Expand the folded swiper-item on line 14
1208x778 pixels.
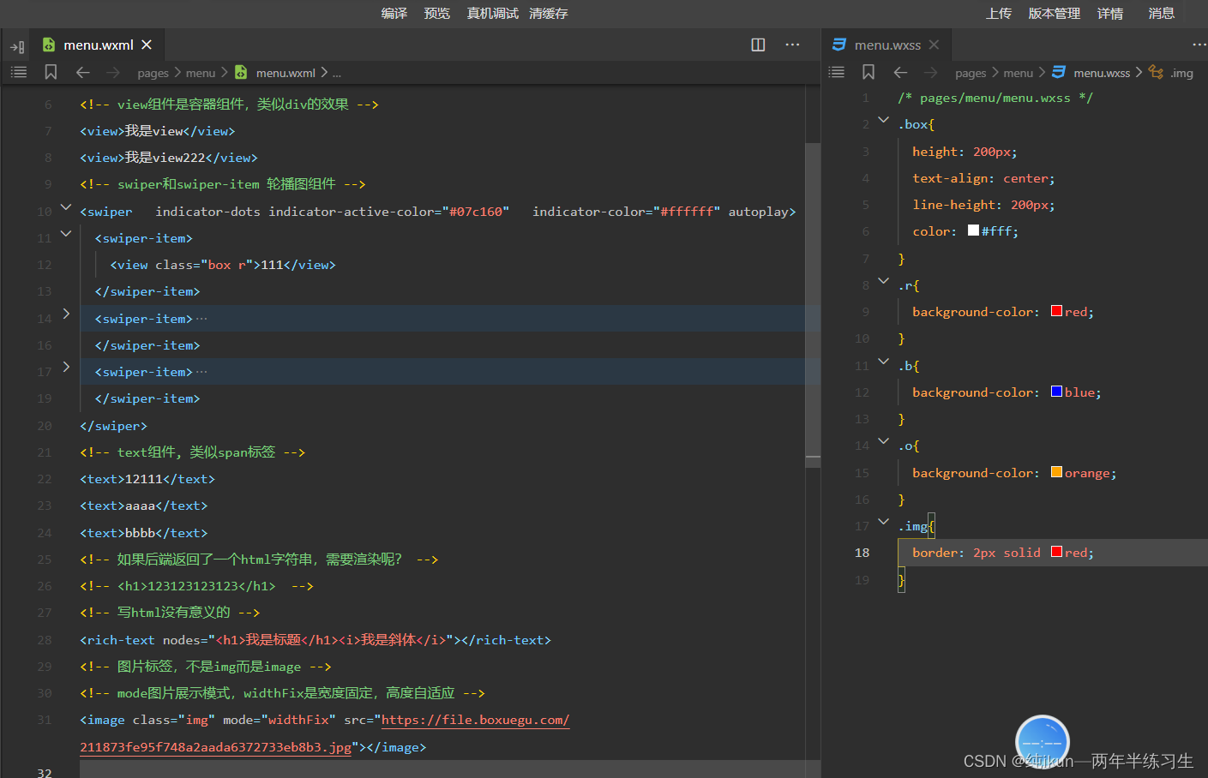[66, 314]
